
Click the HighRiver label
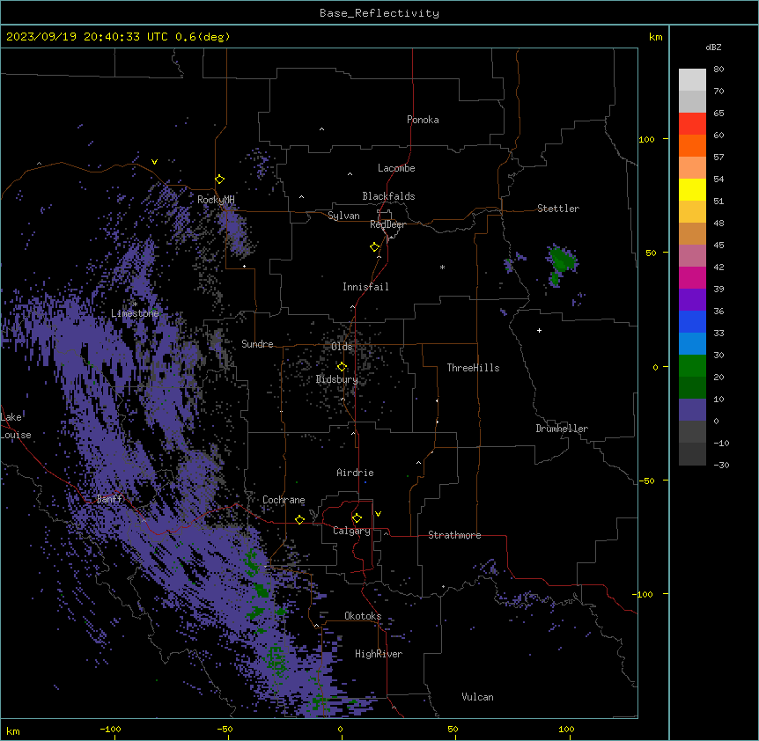[x=379, y=654]
